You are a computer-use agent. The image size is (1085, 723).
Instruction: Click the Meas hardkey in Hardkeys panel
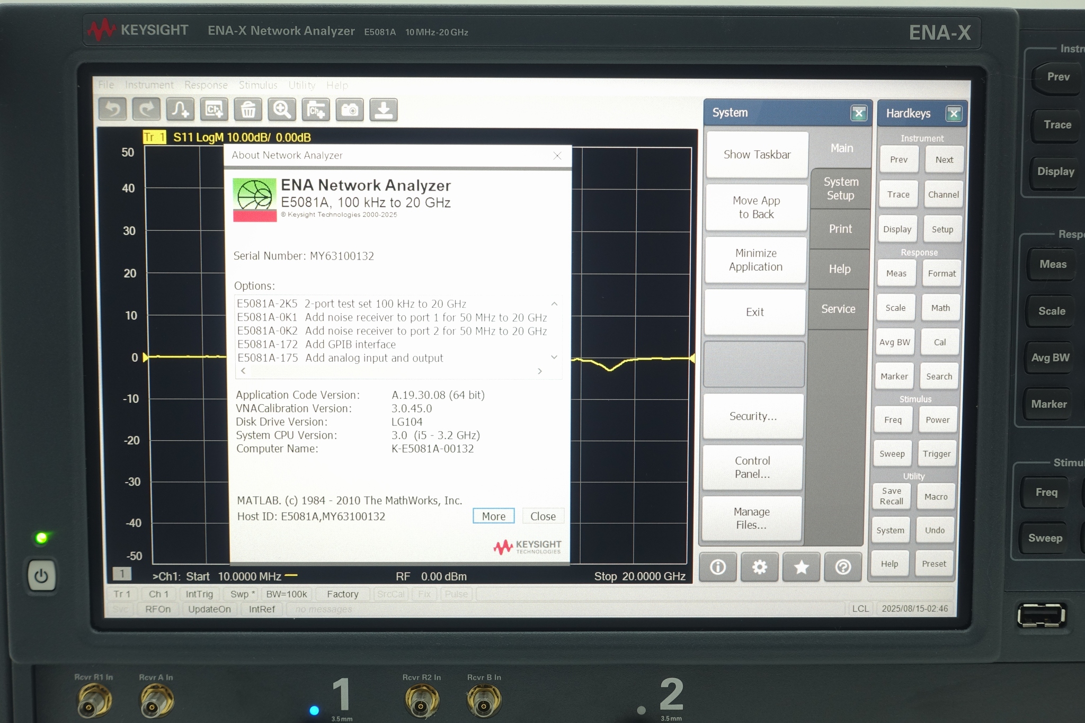click(x=896, y=273)
